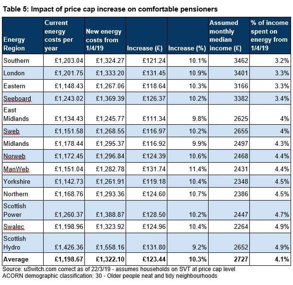The width and height of the screenshot is (293, 285).
Task: Select East Midlands new cost £1,245.77
Action: 105,115
